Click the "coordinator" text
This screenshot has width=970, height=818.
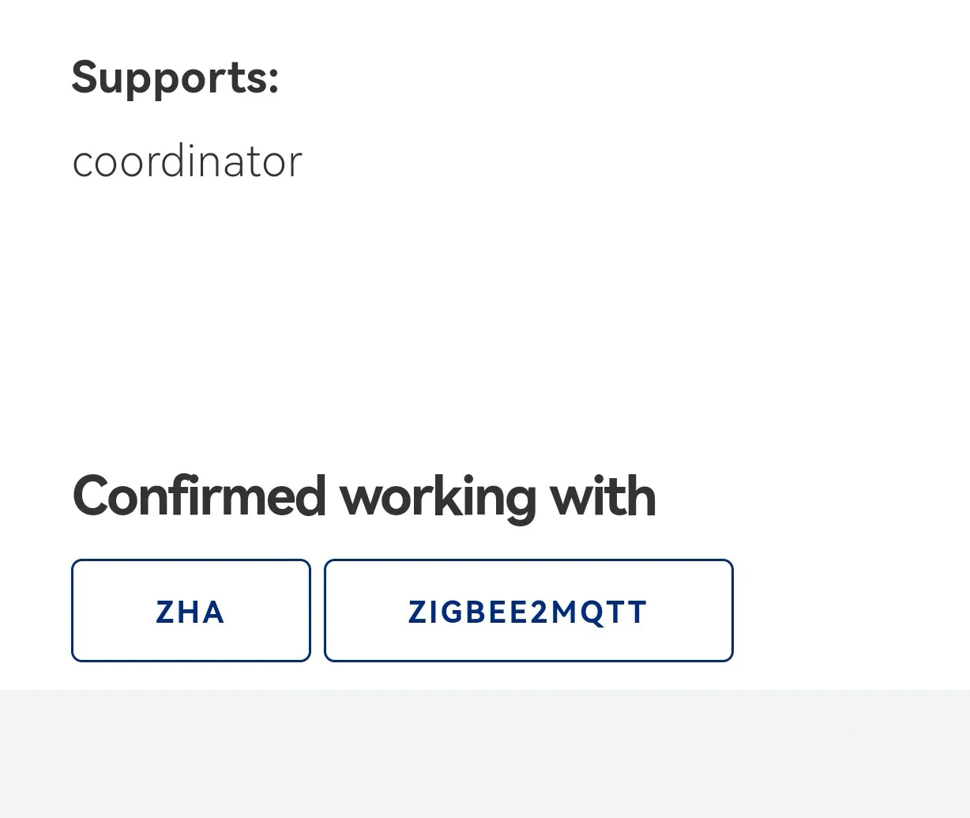(x=187, y=161)
